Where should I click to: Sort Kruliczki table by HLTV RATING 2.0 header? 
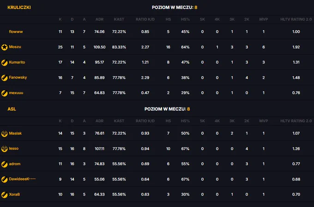coord(296,19)
